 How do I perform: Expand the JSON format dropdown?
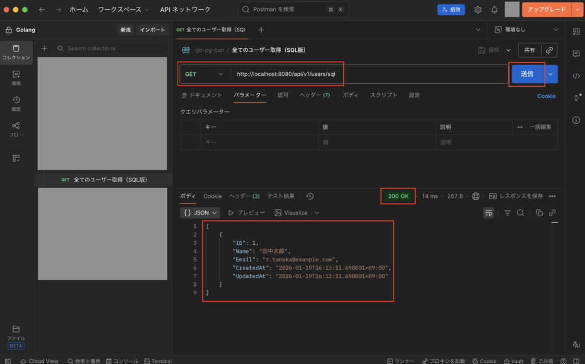click(x=200, y=213)
